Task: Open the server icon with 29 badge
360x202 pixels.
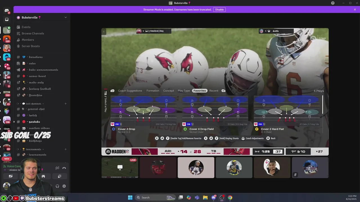Action: (x=7, y=57)
